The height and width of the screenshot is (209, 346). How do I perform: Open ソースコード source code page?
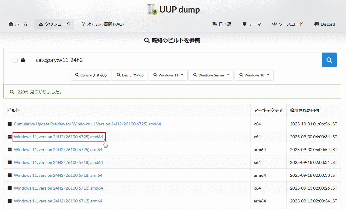click(288, 24)
